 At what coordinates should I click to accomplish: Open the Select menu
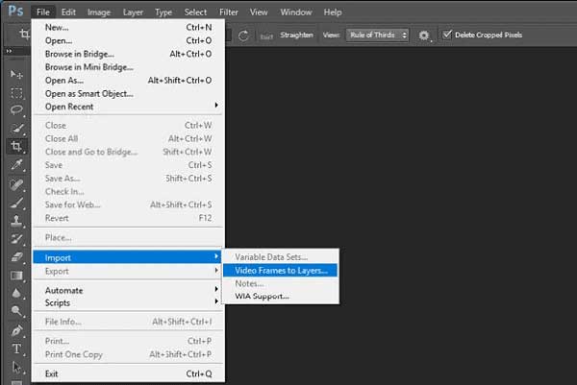pos(195,12)
